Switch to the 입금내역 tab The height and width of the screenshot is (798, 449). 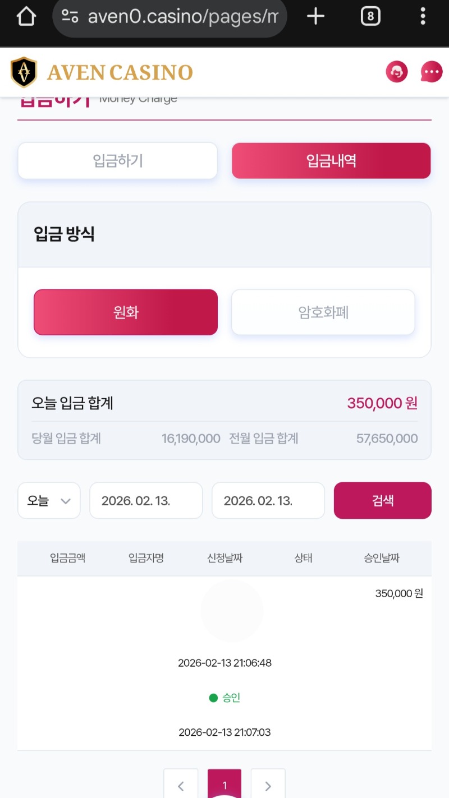pos(331,161)
